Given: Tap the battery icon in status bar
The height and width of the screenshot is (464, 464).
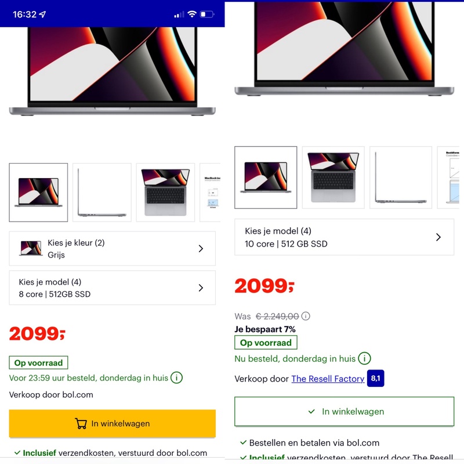Looking at the screenshot, I should pos(207,14).
